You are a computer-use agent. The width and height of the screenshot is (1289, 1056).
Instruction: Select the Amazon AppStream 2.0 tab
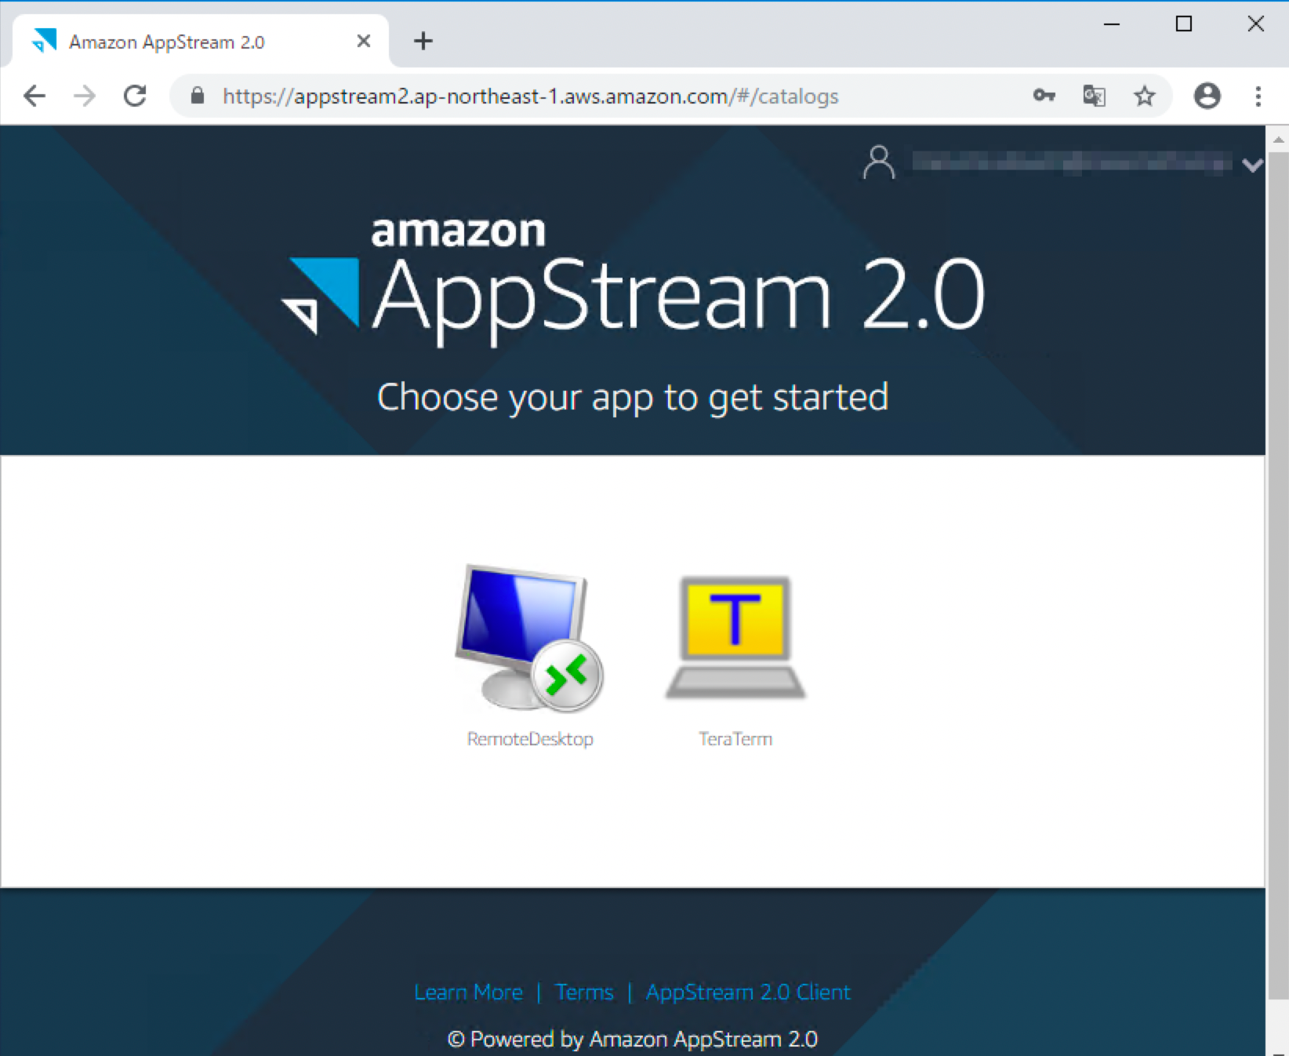pos(200,42)
